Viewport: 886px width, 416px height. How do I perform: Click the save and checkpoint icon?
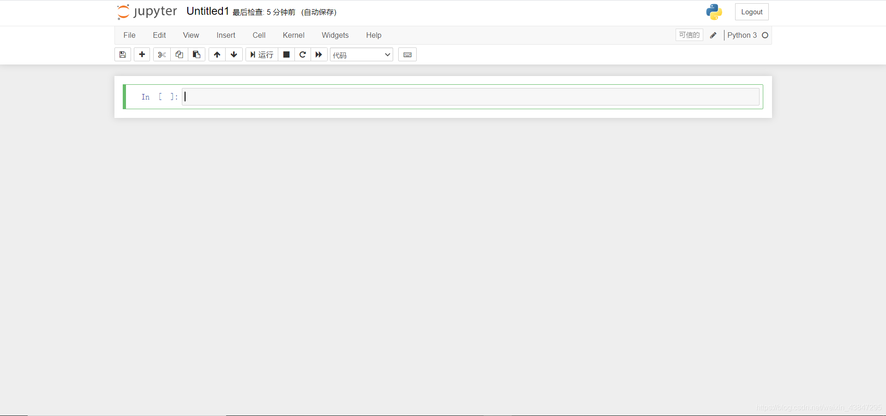tap(123, 54)
